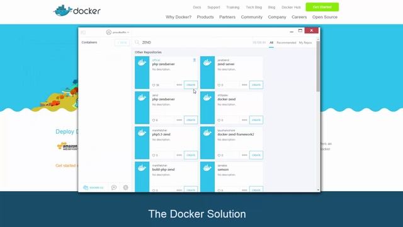Image resolution: width=403 pixels, height=227 pixels.
Task: Click the official badge on php-zendserver card
Action: coord(195,60)
